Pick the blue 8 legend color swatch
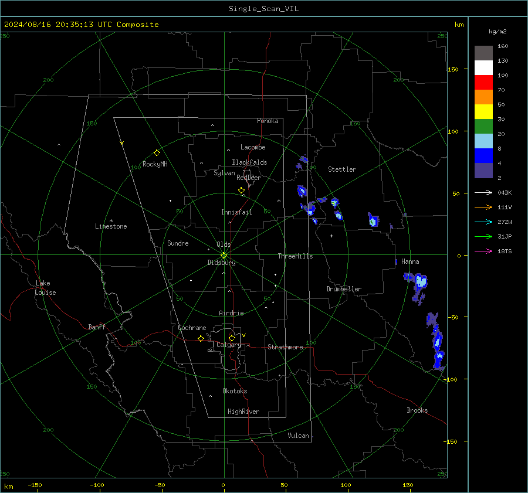 483,155
